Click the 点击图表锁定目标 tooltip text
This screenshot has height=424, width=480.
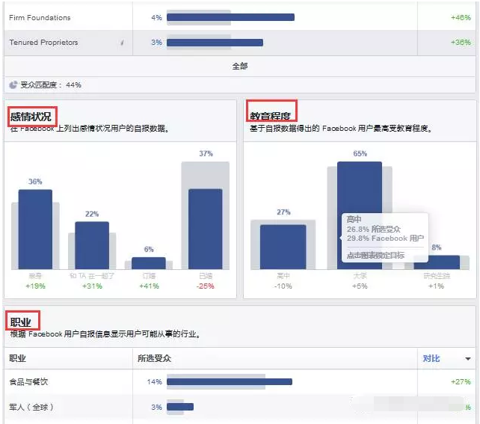click(x=375, y=255)
